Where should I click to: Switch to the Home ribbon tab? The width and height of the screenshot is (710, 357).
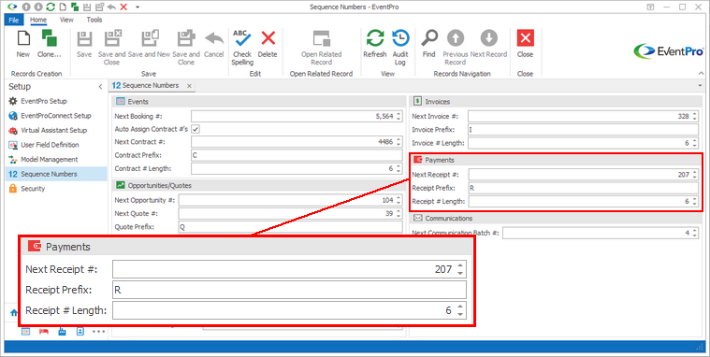[38, 20]
